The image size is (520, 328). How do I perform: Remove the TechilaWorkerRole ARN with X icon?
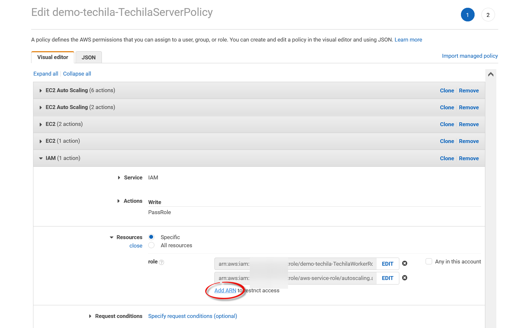coord(405,263)
